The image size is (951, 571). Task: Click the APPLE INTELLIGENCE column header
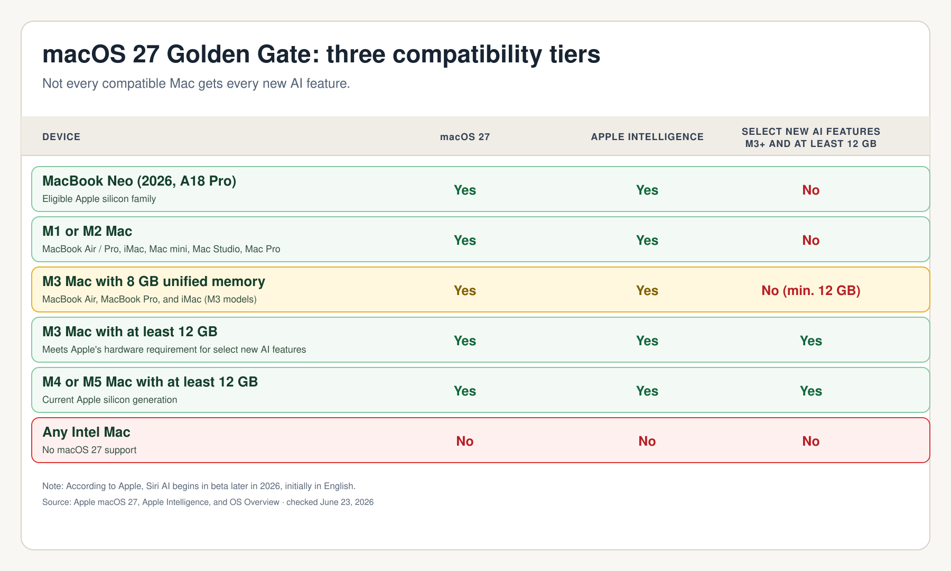click(x=647, y=137)
